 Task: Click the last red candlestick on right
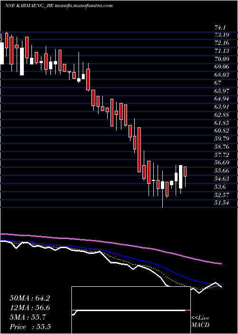(185, 171)
